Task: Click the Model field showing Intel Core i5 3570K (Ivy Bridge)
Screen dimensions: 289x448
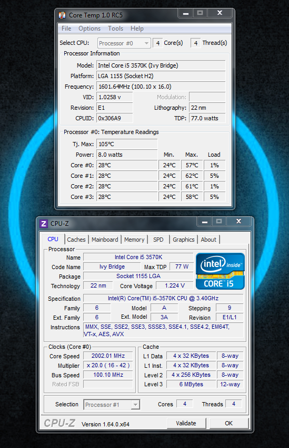Action: (161, 65)
